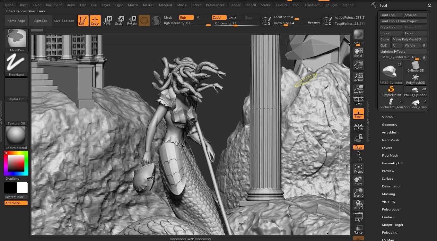Toggle Live Boolean mode
Screen dimensions: 437x241
(x=64, y=20)
